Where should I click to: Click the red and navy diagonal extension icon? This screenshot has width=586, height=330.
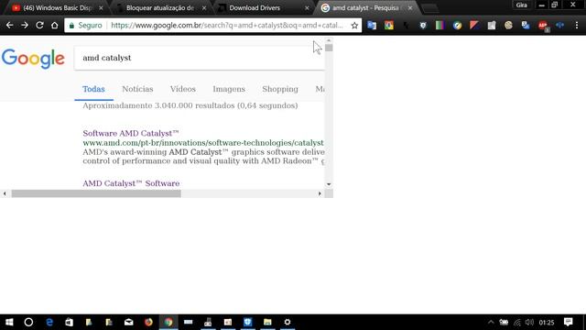474,25
